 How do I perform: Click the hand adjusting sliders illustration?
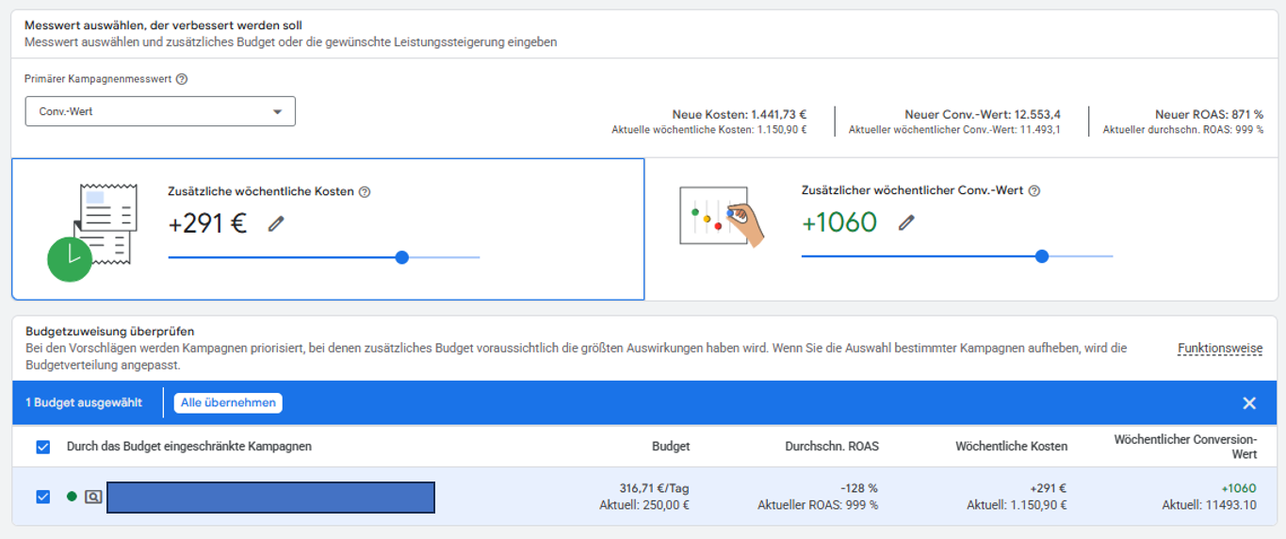(722, 217)
